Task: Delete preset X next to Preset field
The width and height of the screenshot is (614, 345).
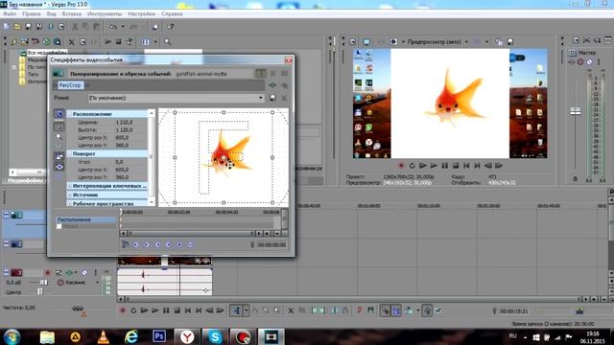Action: 284,98
